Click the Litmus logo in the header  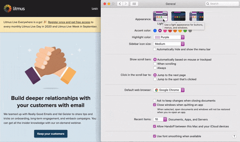14,8
